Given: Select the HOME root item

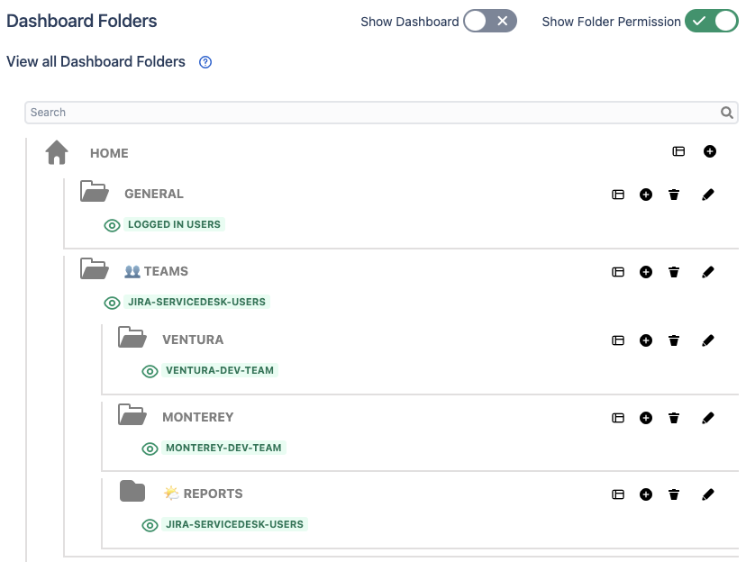Looking at the screenshot, I should pos(109,153).
